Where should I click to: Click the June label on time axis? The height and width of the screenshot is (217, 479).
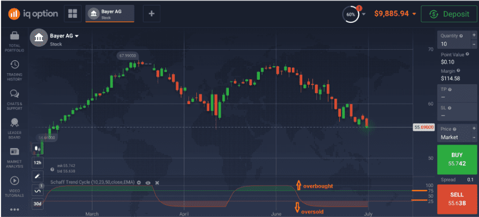pos(276,214)
